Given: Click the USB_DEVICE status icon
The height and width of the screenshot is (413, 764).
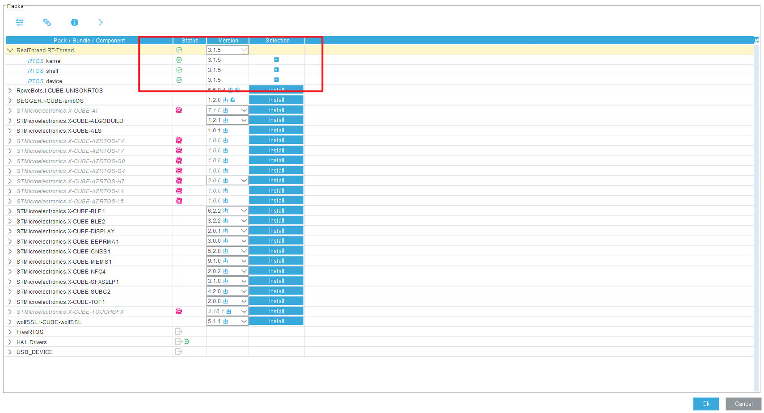Looking at the screenshot, I should pyautogui.click(x=179, y=351).
